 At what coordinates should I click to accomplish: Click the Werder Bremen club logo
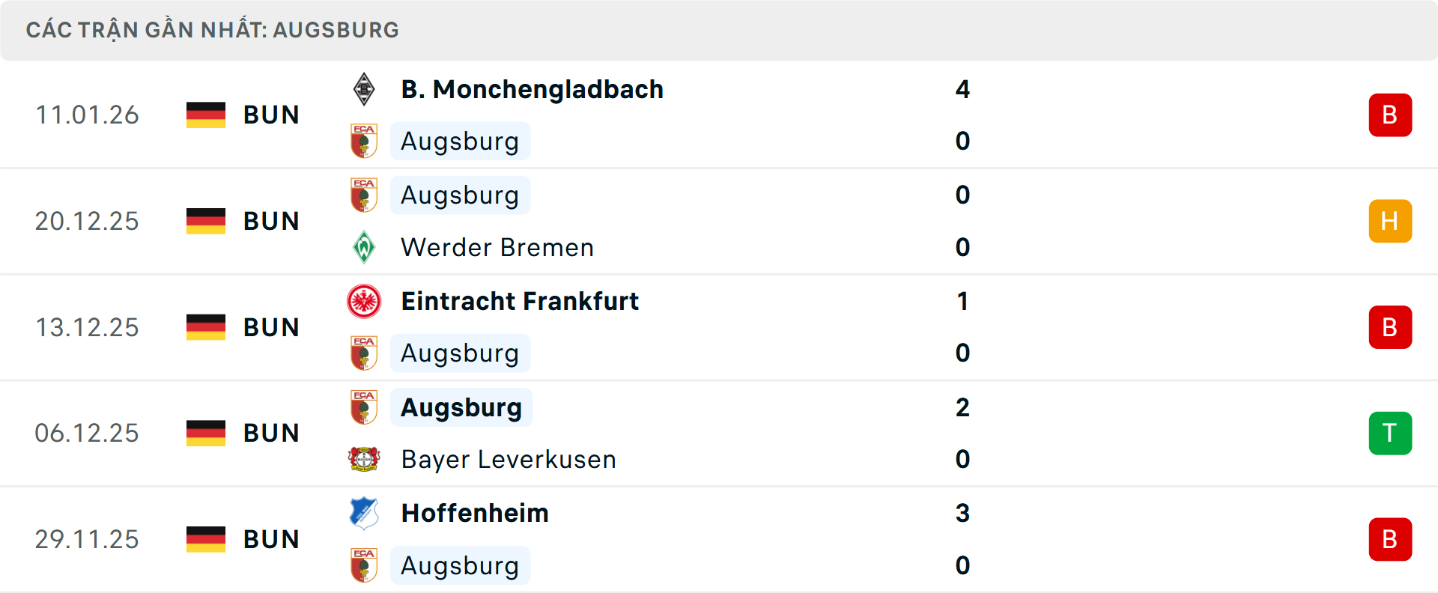coord(364,247)
